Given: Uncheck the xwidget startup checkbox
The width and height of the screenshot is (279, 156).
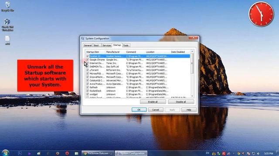Looking at the screenshot, I should (x=87, y=94).
